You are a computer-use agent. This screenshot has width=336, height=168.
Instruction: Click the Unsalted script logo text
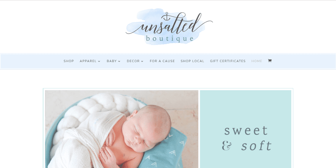click(x=169, y=24)
